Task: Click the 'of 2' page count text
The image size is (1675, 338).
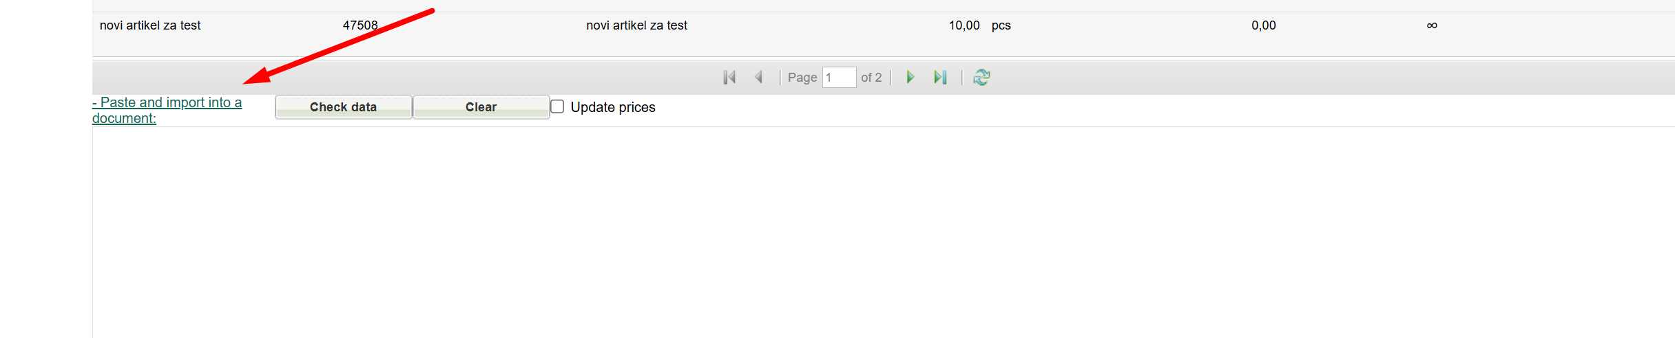Action: pos(871,78)
